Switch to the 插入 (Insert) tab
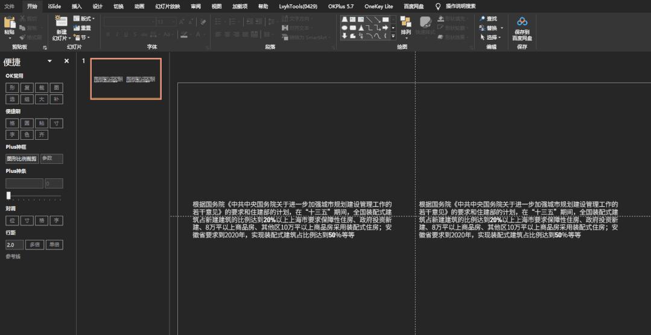Viewport: 651px width, 335px height. pyautogui.click(x=77, y=6)
